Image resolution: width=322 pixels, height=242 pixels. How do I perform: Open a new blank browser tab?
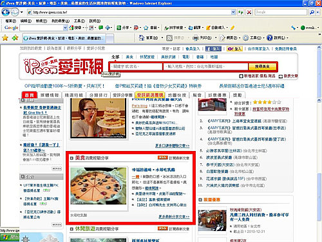110,38
